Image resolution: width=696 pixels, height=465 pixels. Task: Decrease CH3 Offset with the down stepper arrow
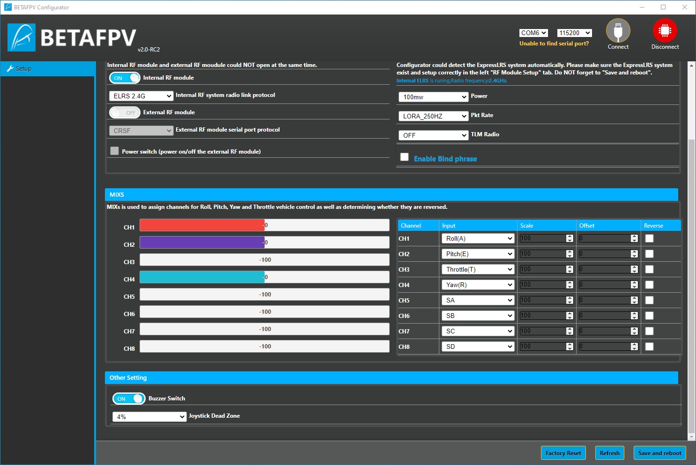[x=634, y=272]
